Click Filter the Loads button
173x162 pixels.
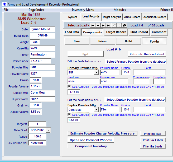(x=153, y=146)
